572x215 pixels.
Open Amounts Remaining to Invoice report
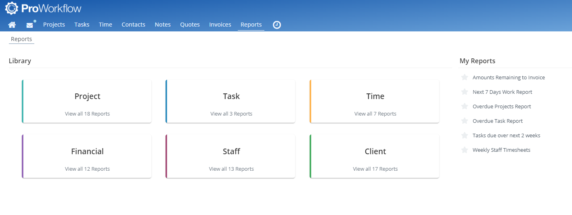(509, 77)
